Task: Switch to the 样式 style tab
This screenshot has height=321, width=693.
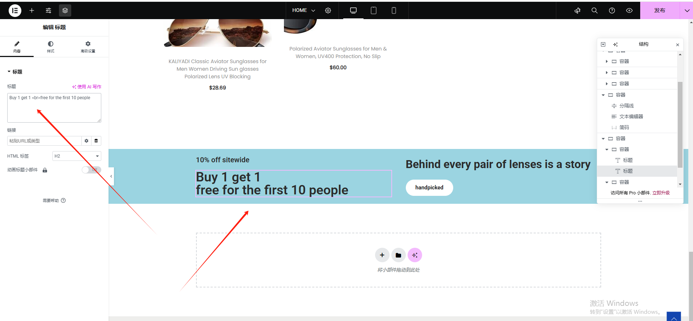Action: pyautogui.click(x=50, y=47)
